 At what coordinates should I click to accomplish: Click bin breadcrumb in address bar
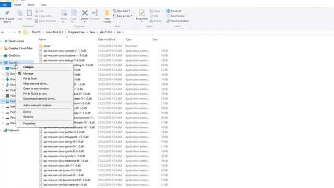click(119, 32)
